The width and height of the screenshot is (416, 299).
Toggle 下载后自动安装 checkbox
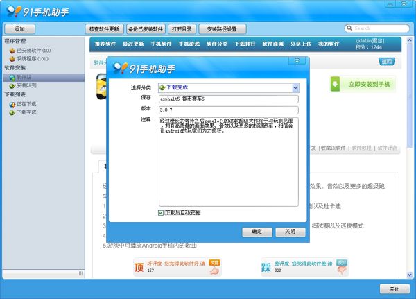pos(161,213)
